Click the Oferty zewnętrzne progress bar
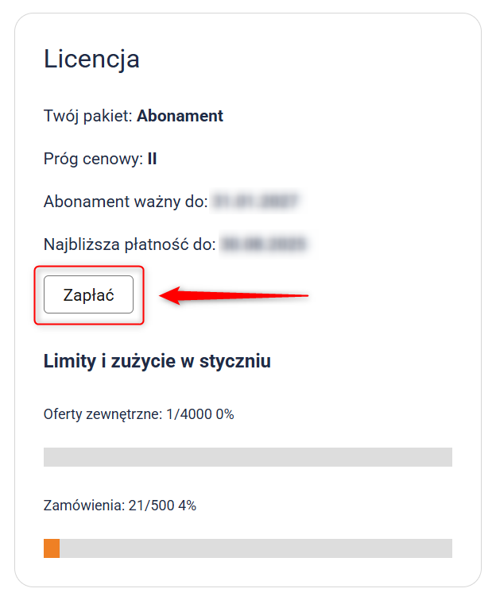The height and width of the screenshot is (600, 496). pos(247,456)
